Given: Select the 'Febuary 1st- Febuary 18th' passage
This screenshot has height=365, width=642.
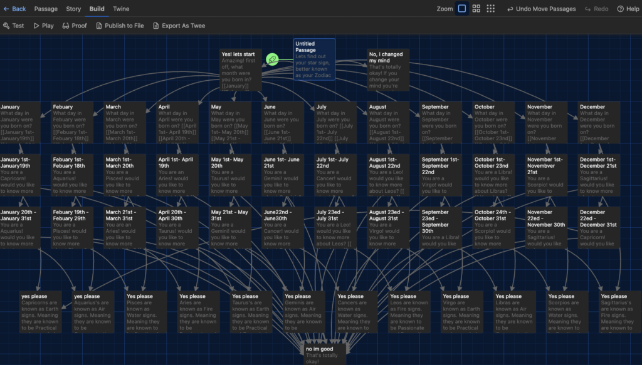Looking at the screenshot, I should [x=72, y=175].
